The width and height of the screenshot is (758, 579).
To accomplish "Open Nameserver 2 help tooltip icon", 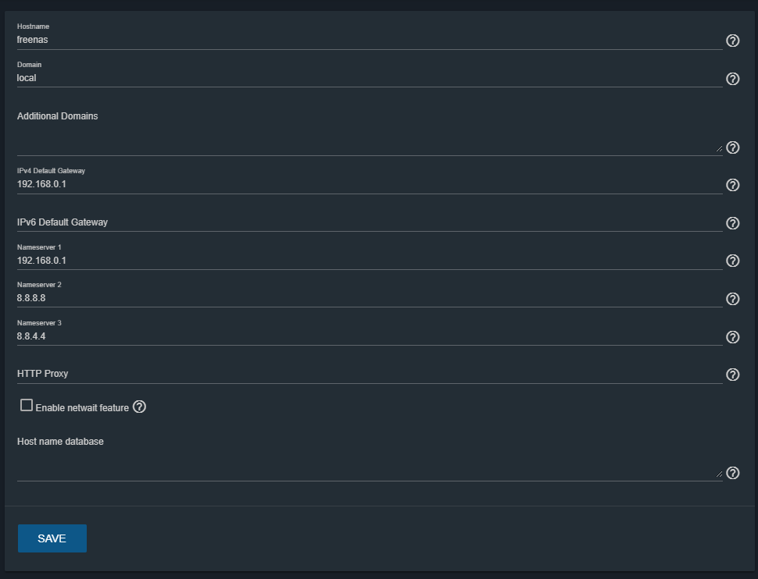I will click(x=732, y=299).
